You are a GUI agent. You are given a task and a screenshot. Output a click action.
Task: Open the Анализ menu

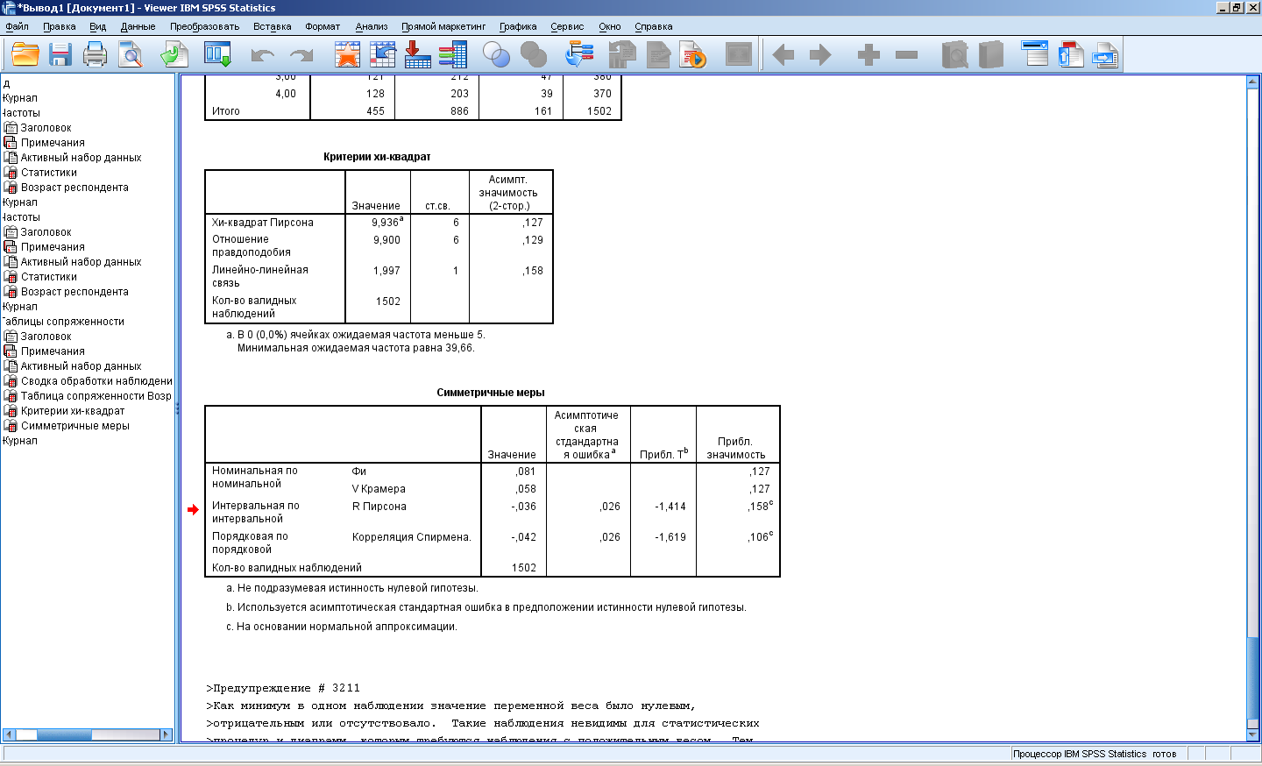tap(372, 26)
